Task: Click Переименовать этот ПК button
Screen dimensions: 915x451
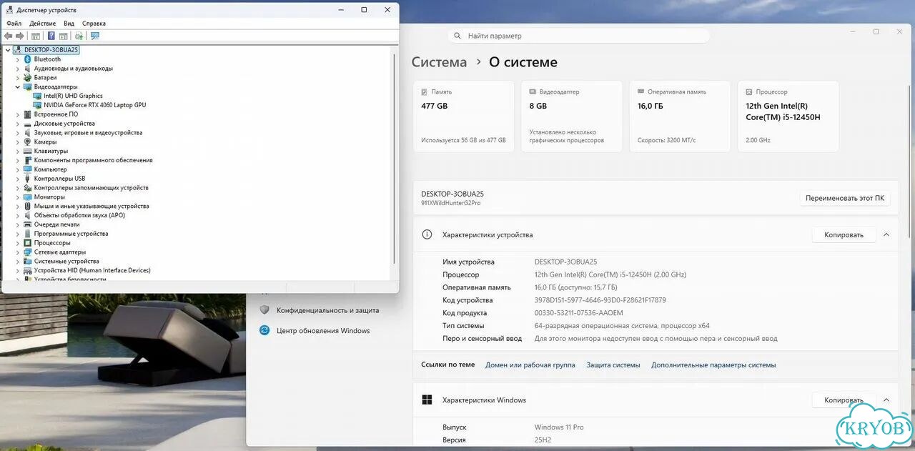Action: pyautogui.click(x=844, y=198)
